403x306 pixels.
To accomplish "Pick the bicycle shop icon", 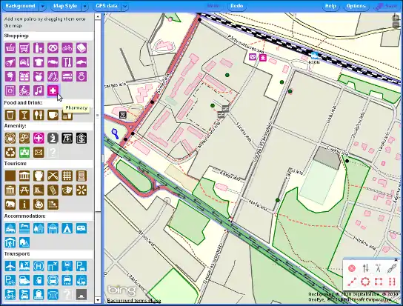I will tap(67, 48).
